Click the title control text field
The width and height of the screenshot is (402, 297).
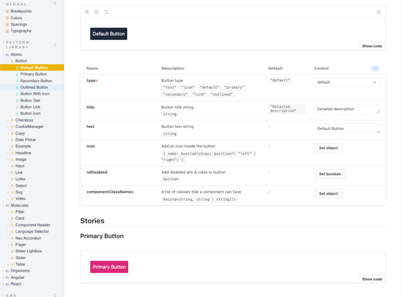pos(346,109)
